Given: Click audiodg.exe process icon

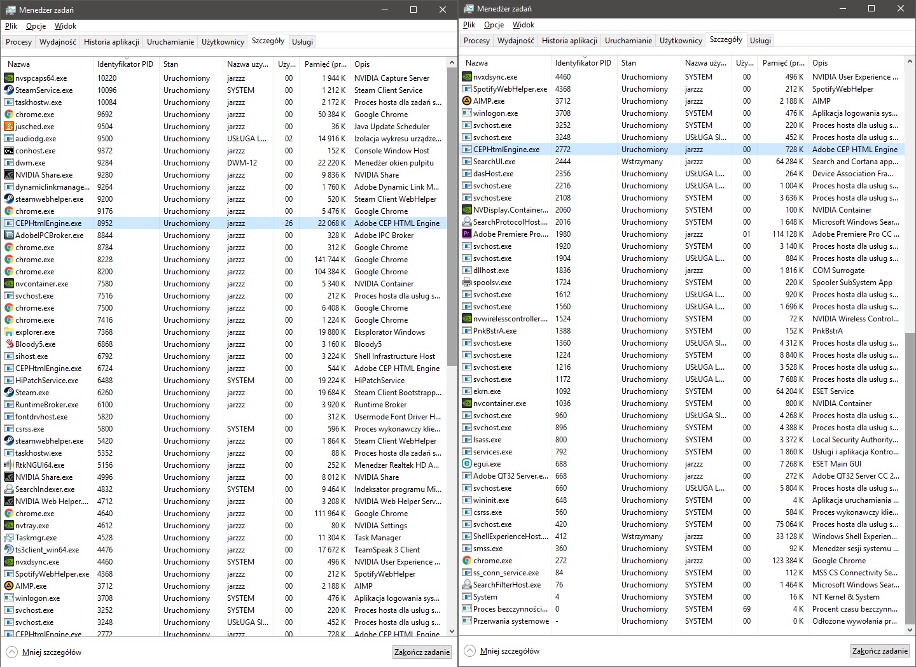Looking at the screenshot, I should (x=9, y=139).
